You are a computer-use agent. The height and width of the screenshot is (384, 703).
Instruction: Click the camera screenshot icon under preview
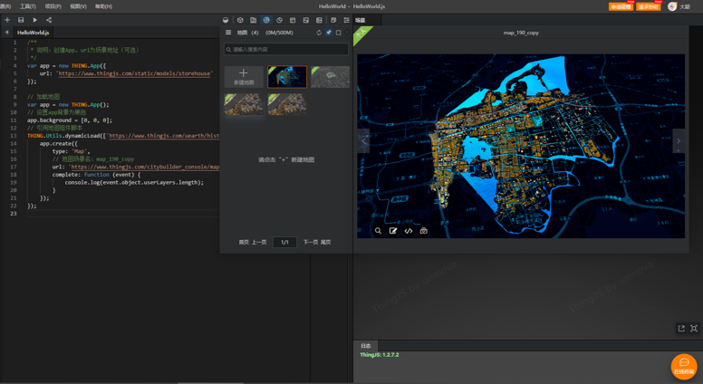coord(423,231)
